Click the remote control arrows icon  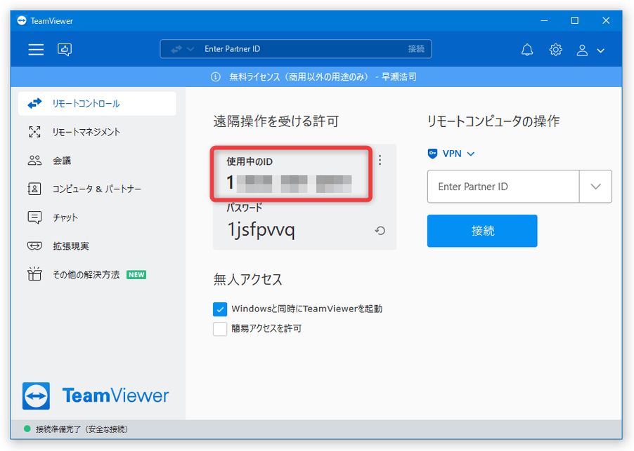[x=34, y=103]
